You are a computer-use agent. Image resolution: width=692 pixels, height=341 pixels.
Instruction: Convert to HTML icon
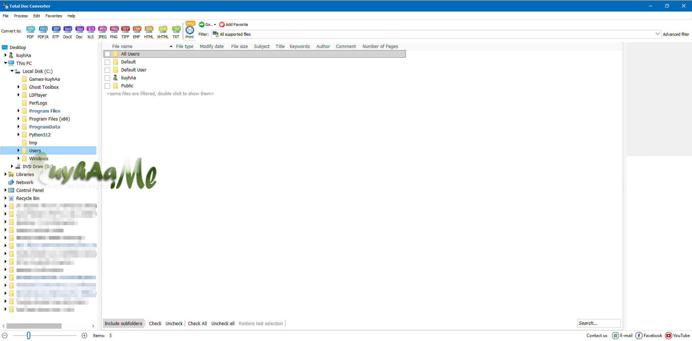click(x=149, y=31)
